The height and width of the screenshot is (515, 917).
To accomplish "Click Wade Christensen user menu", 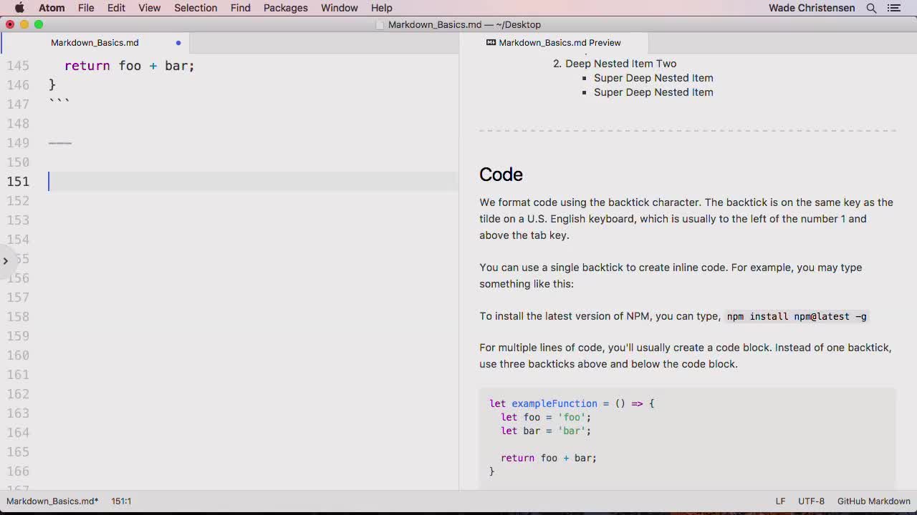I will tap(812, 8).
